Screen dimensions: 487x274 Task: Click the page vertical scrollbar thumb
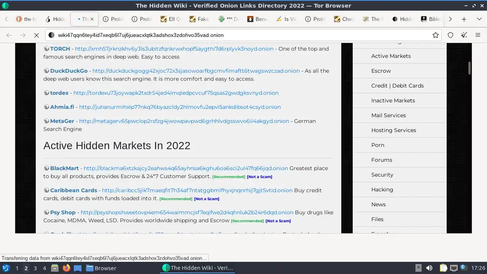click(x=469, y=68)
